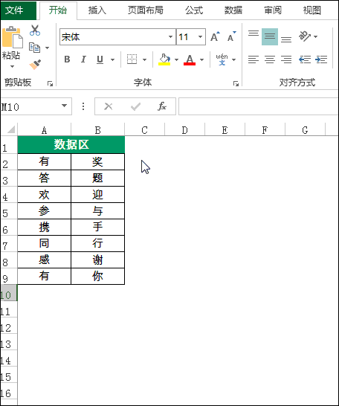The image size is (339, 406).
Task: Open the font color dropdown arrow
Action: tap(202, 59)
